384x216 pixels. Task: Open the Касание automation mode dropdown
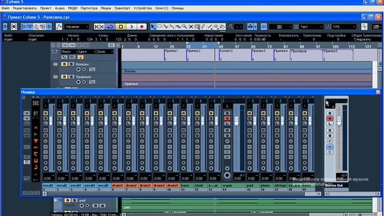pos(77,26)
